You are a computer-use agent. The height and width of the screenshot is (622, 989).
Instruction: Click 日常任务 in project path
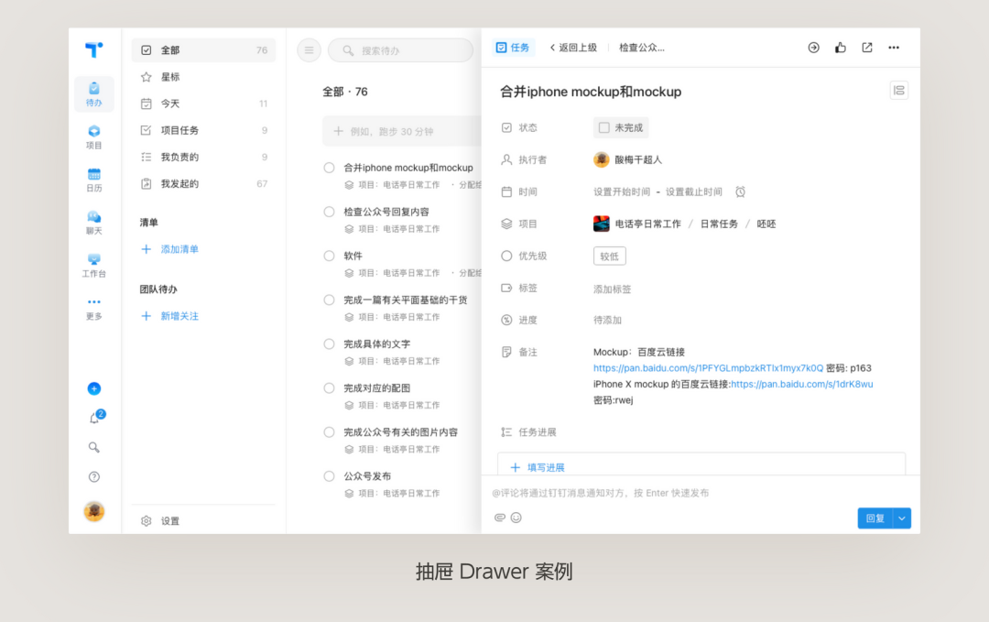point(719,224)
